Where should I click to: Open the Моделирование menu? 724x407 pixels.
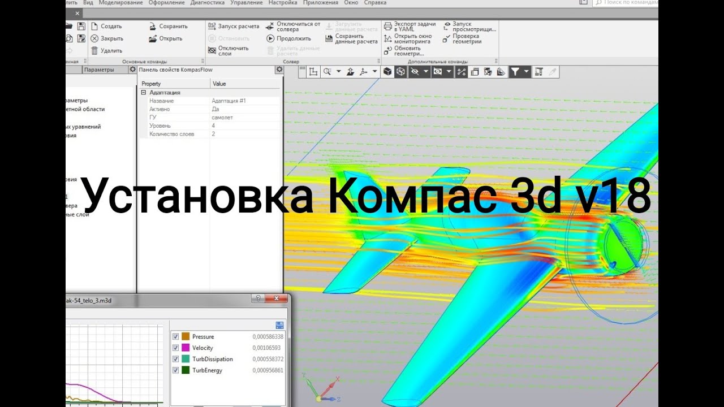tap(122, 3)
